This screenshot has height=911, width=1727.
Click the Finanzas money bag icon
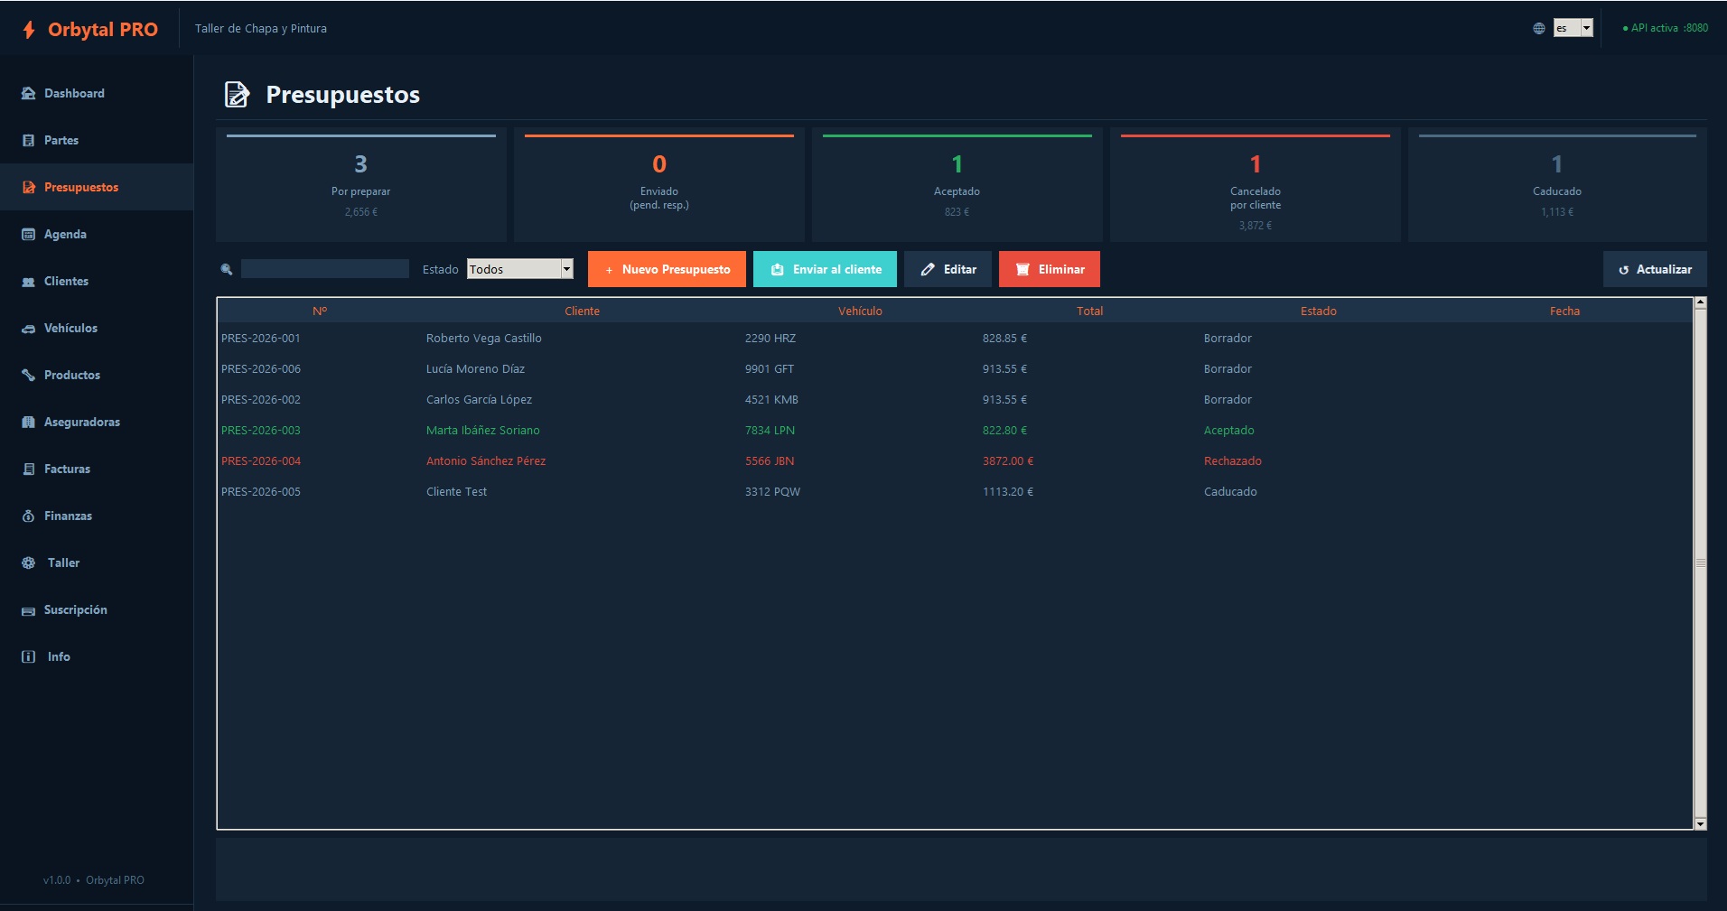click(28, 516)
